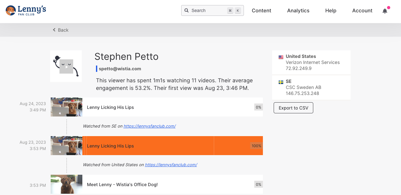Click the 0% badge on Aug 24 view
The width and height of the screenshot is (401, 195).
click(258, 107)
